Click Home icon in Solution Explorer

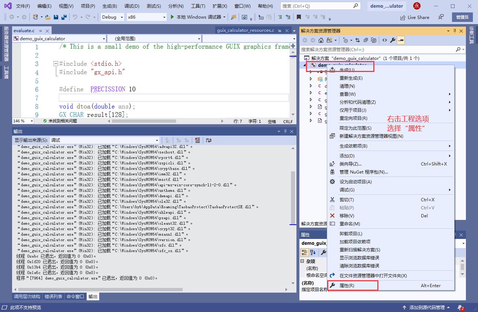(x=321, y=40)
